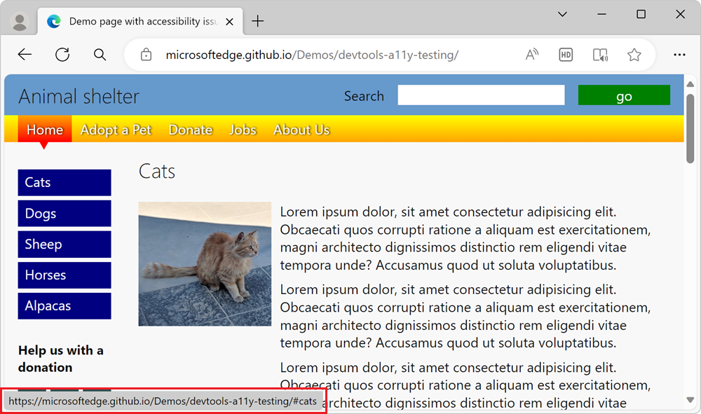701x414 pixels.
Task: Close the Demo page tab
Action: (x=229, y=22)
